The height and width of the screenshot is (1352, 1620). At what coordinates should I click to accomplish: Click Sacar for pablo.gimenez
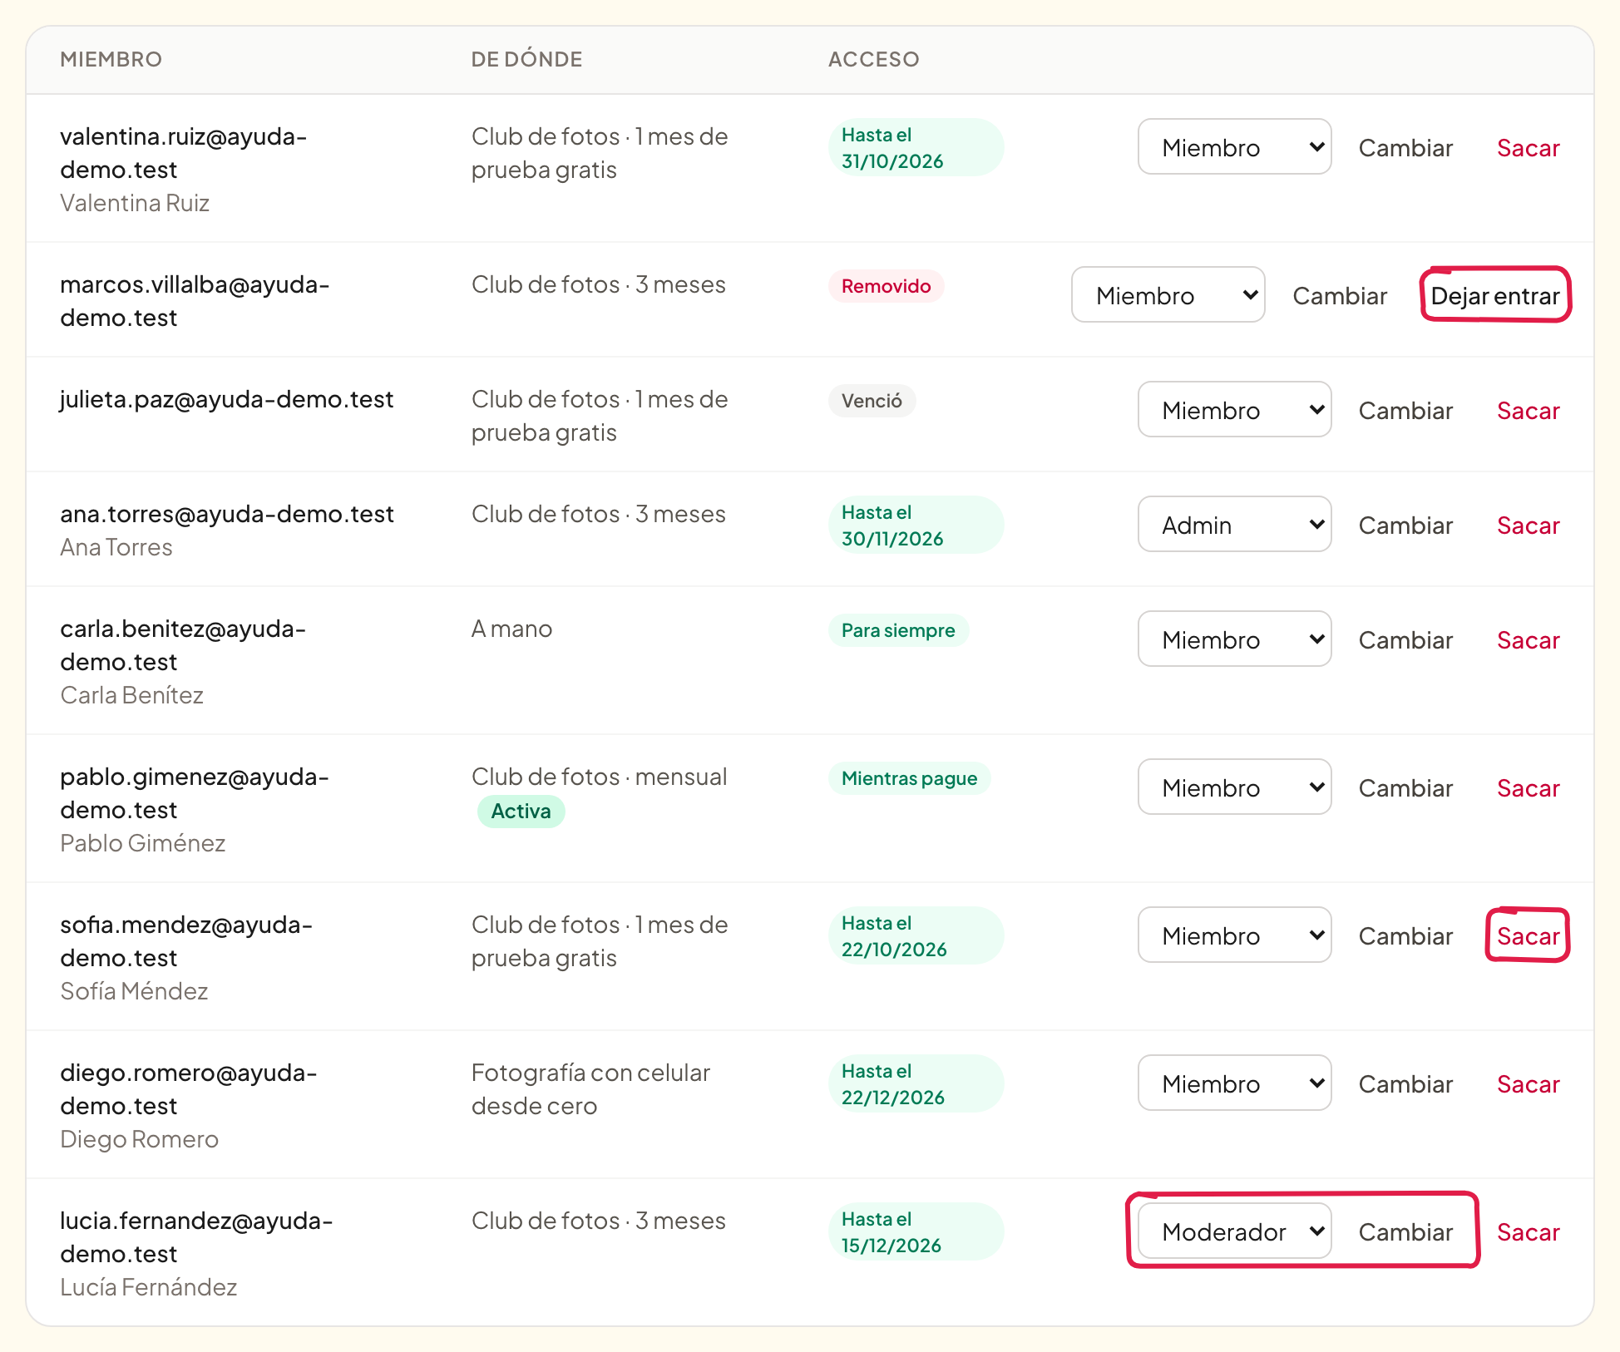coord(1528,788)
